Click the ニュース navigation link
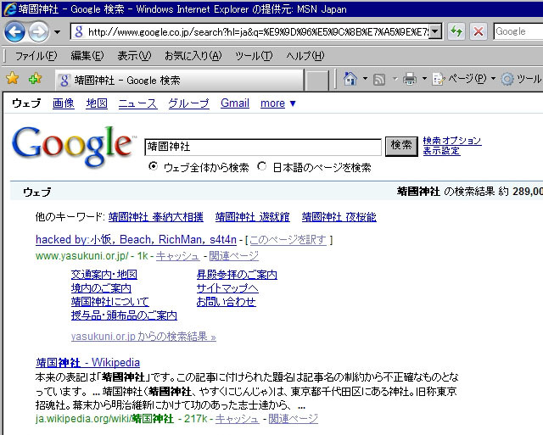The height and width of the screenshot is (435, 543). coord(137,103)
